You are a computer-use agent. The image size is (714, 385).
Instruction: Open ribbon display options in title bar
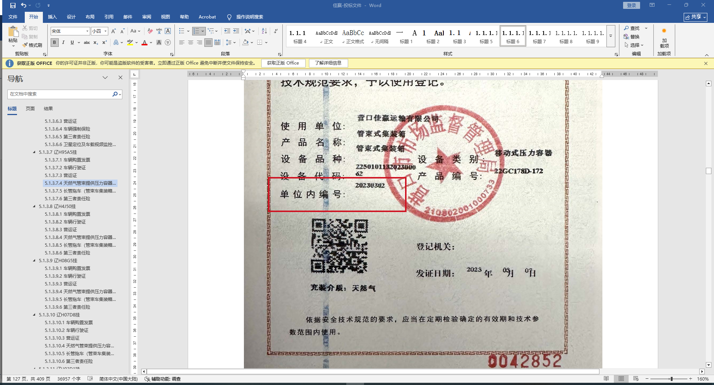652,5
